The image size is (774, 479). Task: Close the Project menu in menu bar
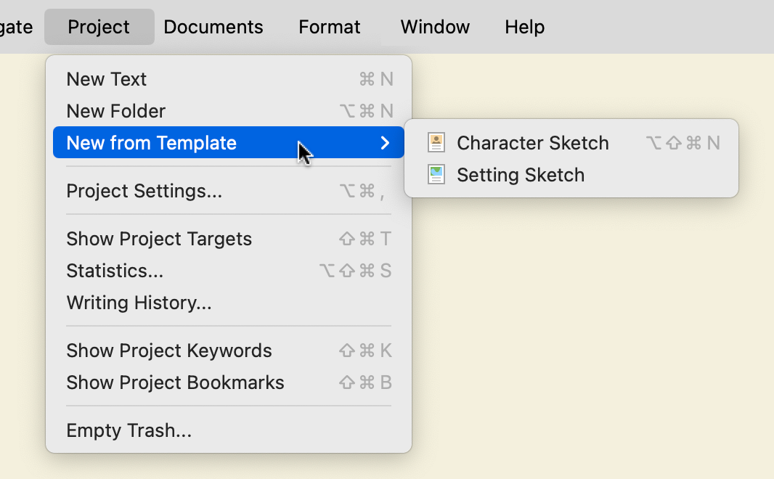(99, 28)
